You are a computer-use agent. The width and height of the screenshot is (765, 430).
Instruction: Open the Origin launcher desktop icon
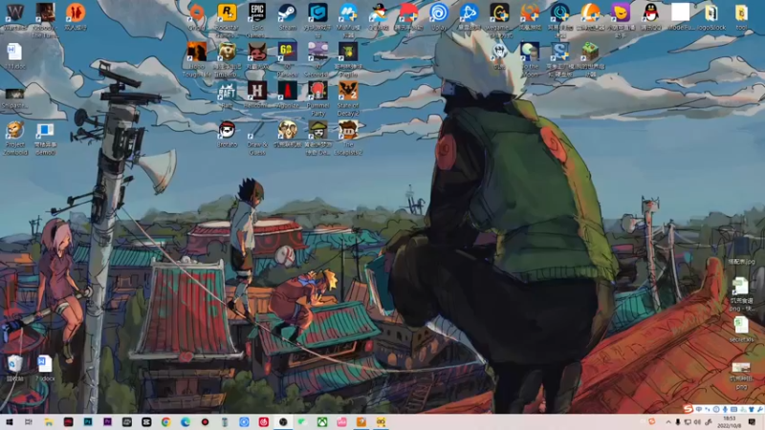(x=197, y=12)
